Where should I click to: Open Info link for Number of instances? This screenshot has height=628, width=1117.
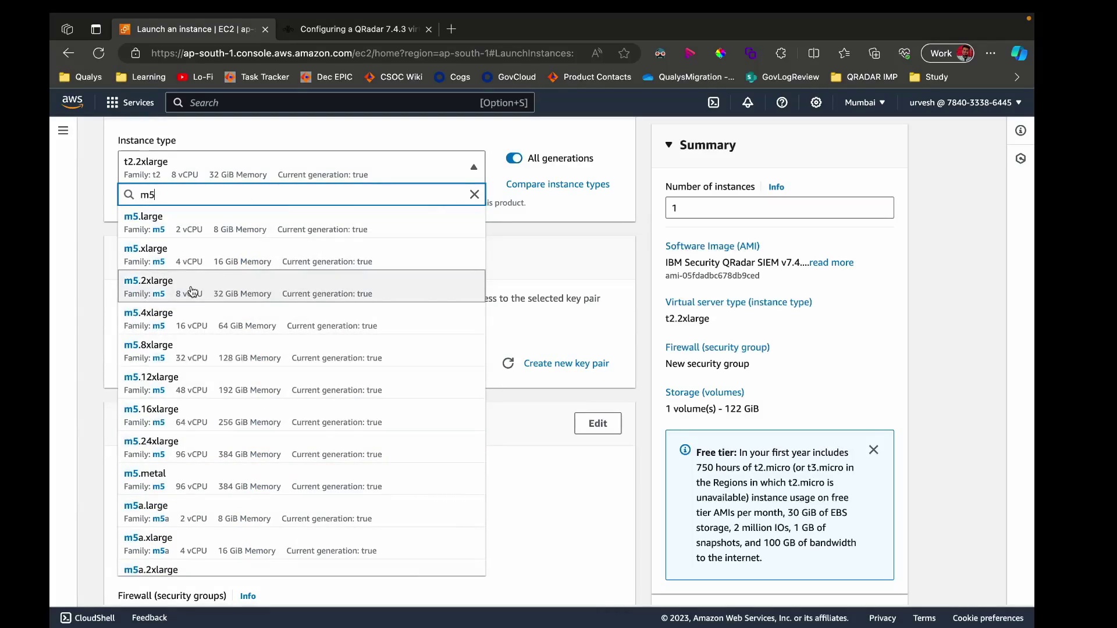pos(776,187)
